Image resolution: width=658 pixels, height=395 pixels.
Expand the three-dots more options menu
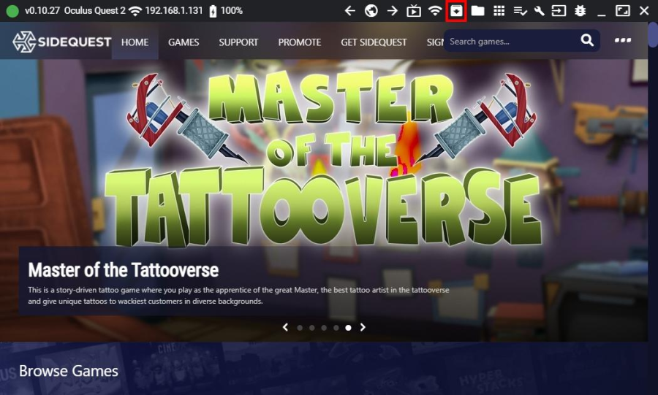[623, 40]
